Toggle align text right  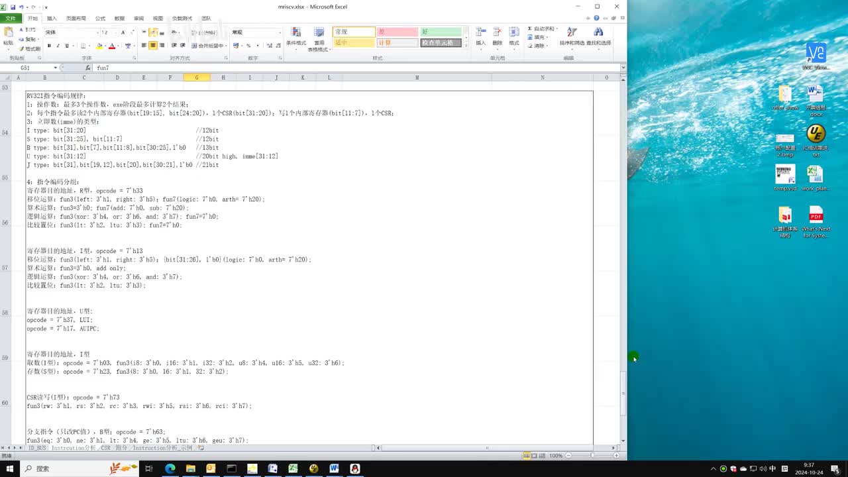pyautogui.click(x=162, y=46)
